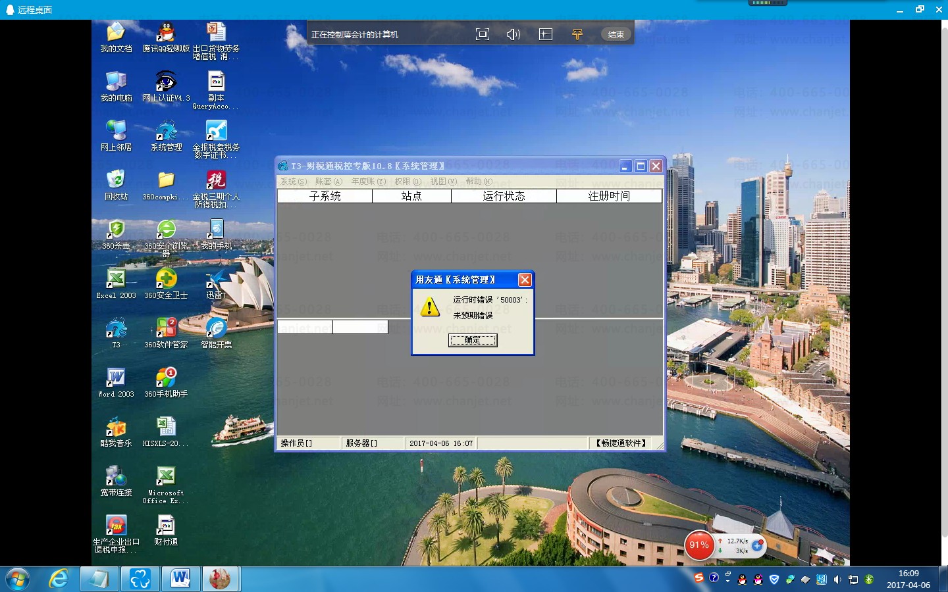Select the T3 desktop icon
948x592 pixels.
[x=116, y=333]
